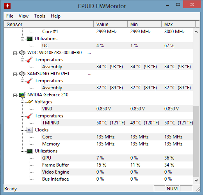Screen dimensions: 203x195
Task: Select the Frame Buffer utilization row
Action: pos(117,165)
